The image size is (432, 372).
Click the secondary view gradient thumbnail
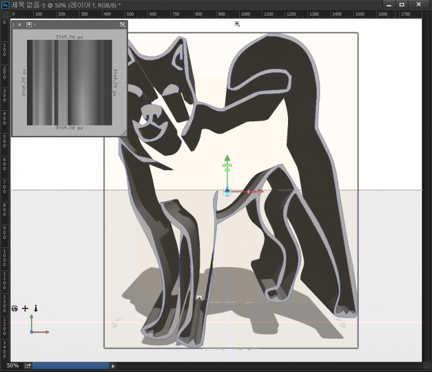[69, 82]
